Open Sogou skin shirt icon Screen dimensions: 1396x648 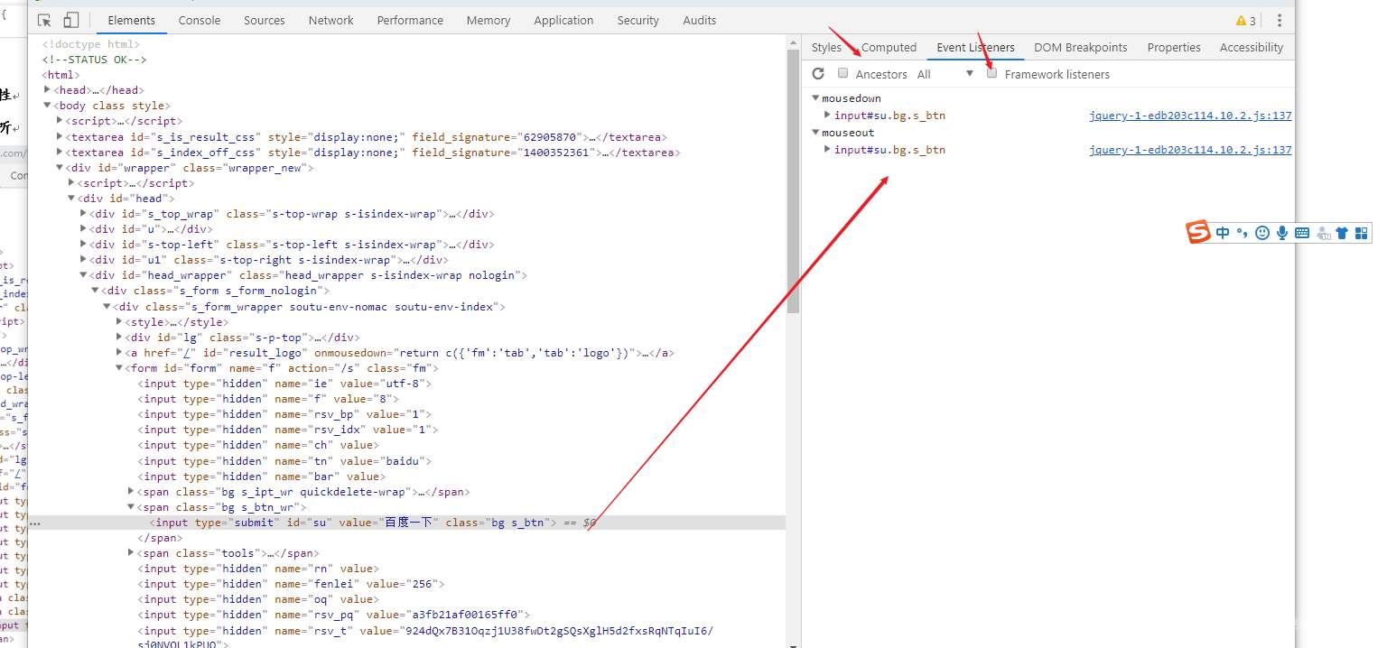[x=1342, y=233]
